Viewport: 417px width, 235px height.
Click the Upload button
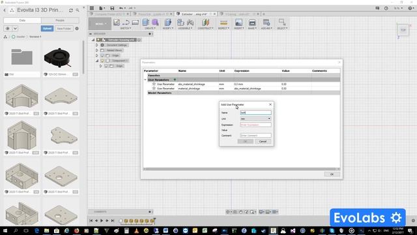tap(47, 29)
